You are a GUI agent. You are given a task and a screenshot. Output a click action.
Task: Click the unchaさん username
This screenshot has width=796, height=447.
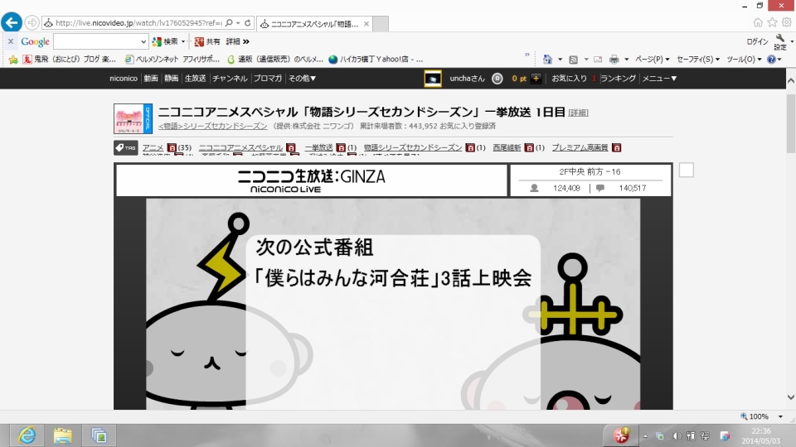(467, 79)
